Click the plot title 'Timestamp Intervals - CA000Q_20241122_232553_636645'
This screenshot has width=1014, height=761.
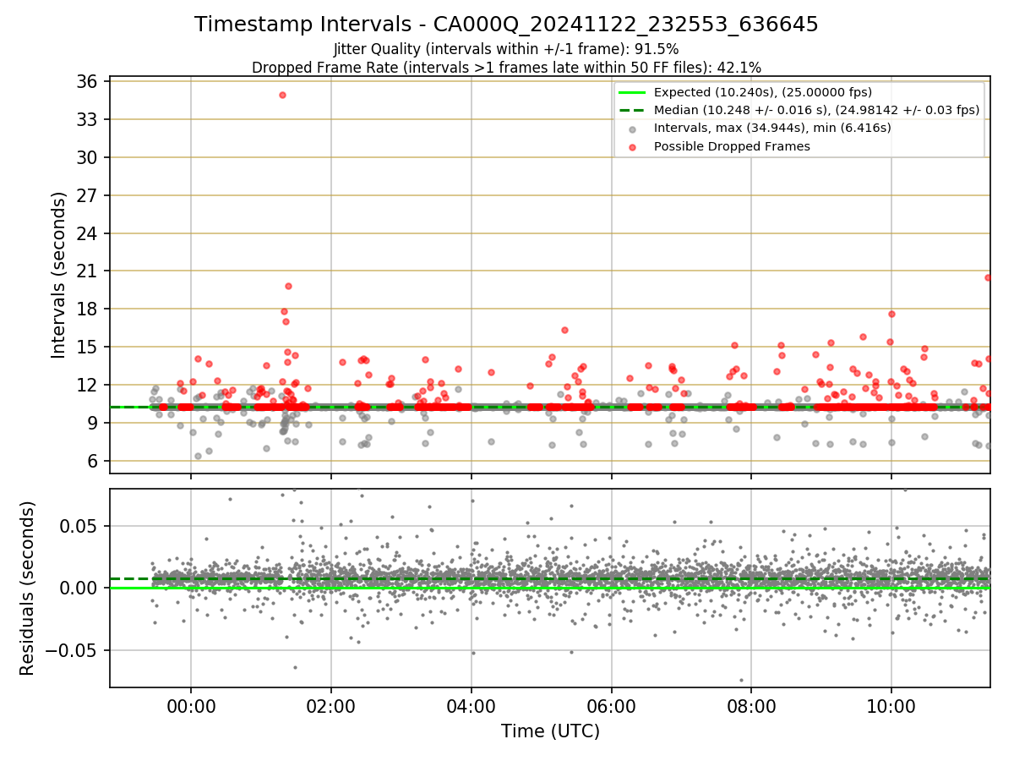coord(506,25)
